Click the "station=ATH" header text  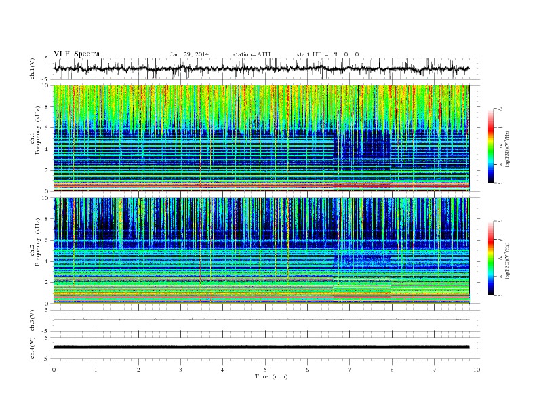click(252, 54)
